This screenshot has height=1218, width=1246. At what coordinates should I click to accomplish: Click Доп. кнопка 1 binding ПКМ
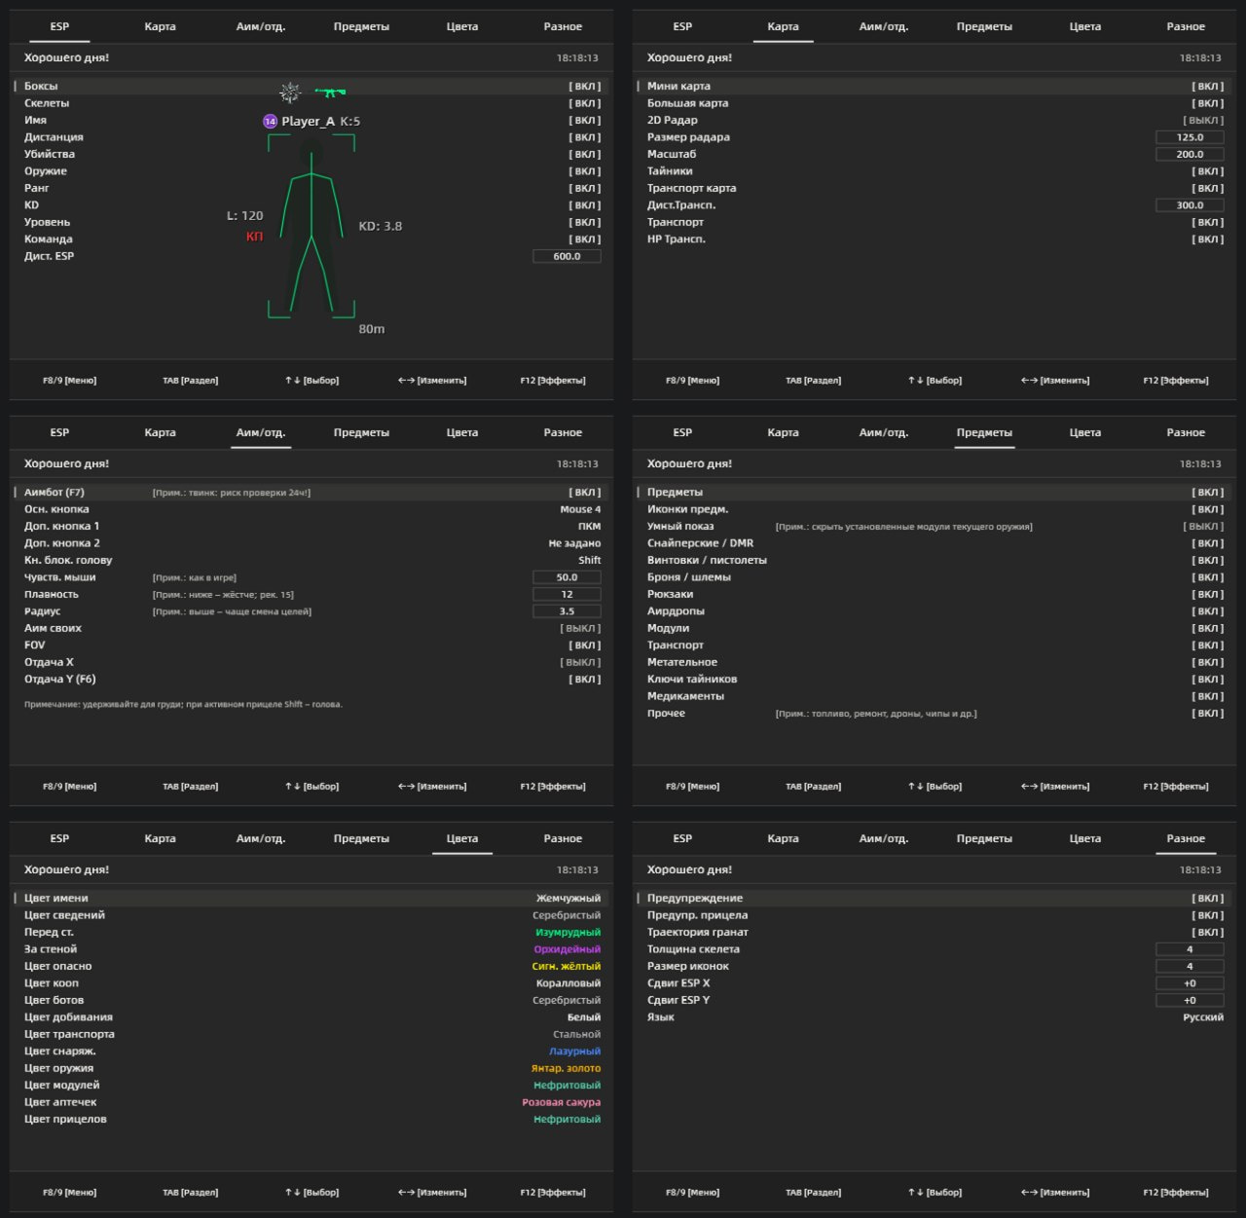590,527
